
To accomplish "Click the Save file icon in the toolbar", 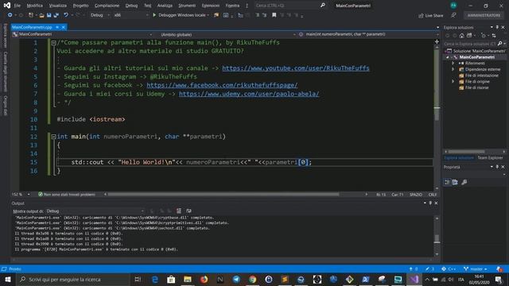I will [49, 15].
